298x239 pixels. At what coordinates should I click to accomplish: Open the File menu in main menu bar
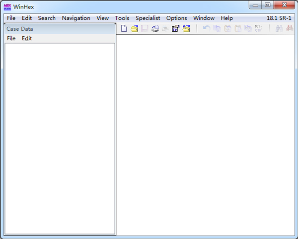click(11, 18)
